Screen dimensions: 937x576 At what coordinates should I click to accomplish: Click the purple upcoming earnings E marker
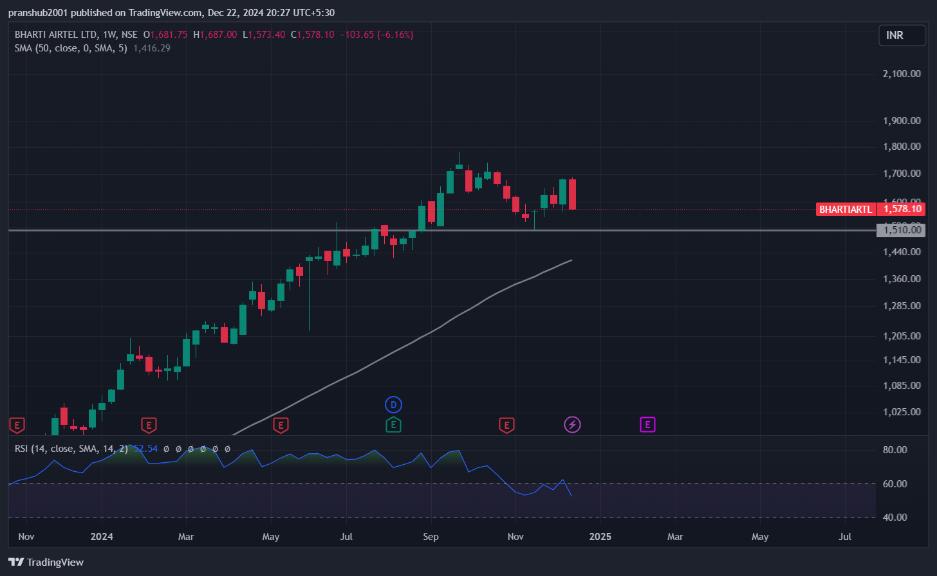pyautogui.click(x=647, y=424)
